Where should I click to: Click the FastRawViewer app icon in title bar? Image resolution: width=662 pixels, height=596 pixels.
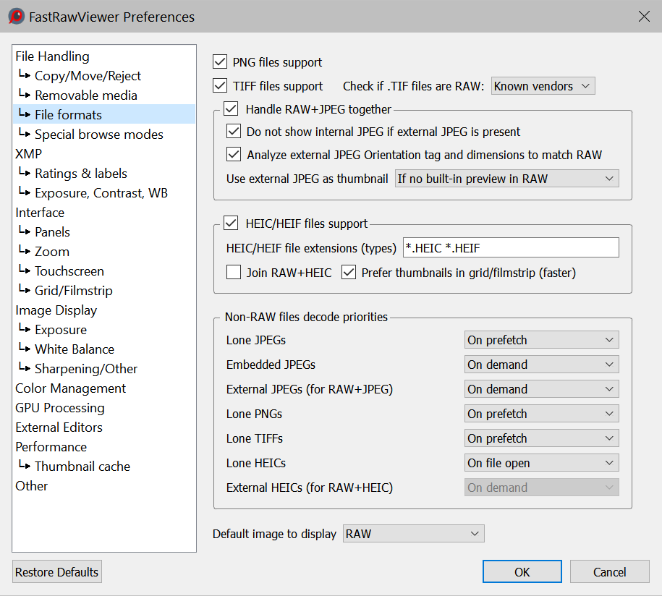tap(16, 17)
